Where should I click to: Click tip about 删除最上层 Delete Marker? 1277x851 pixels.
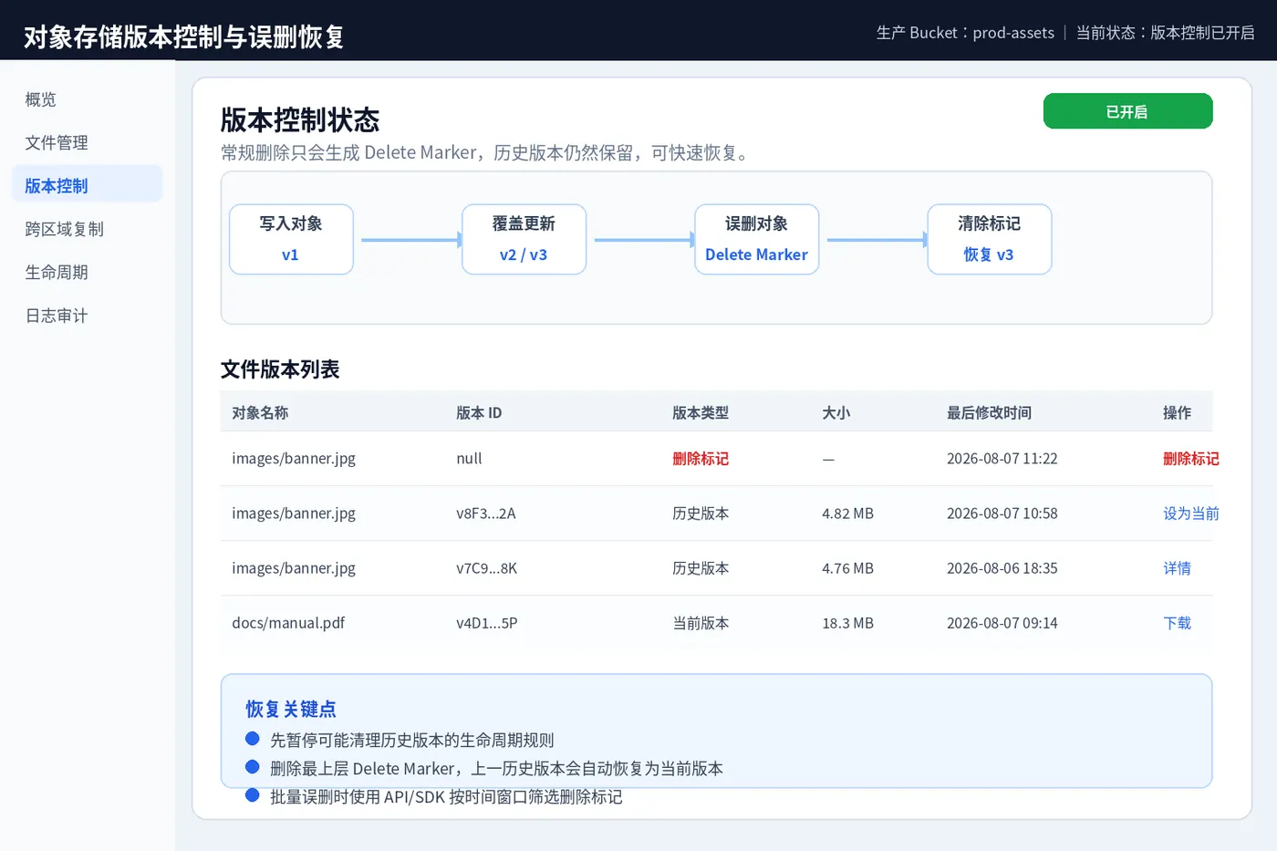[496, 768]
